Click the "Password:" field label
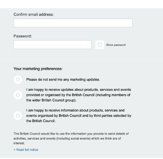Screen dimensions: 163x159 [23, 36]
